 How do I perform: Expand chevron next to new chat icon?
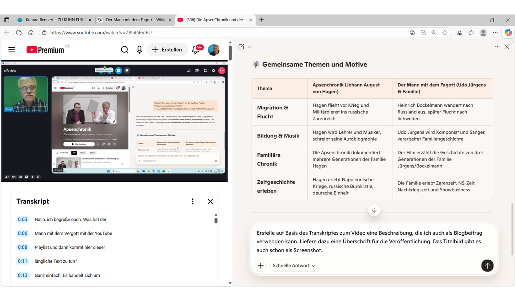point(250,47)
